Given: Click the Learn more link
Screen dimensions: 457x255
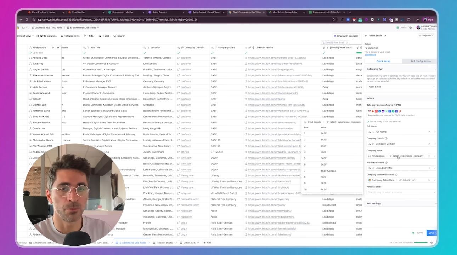Looking at the screenshot, I should point(370,54).
